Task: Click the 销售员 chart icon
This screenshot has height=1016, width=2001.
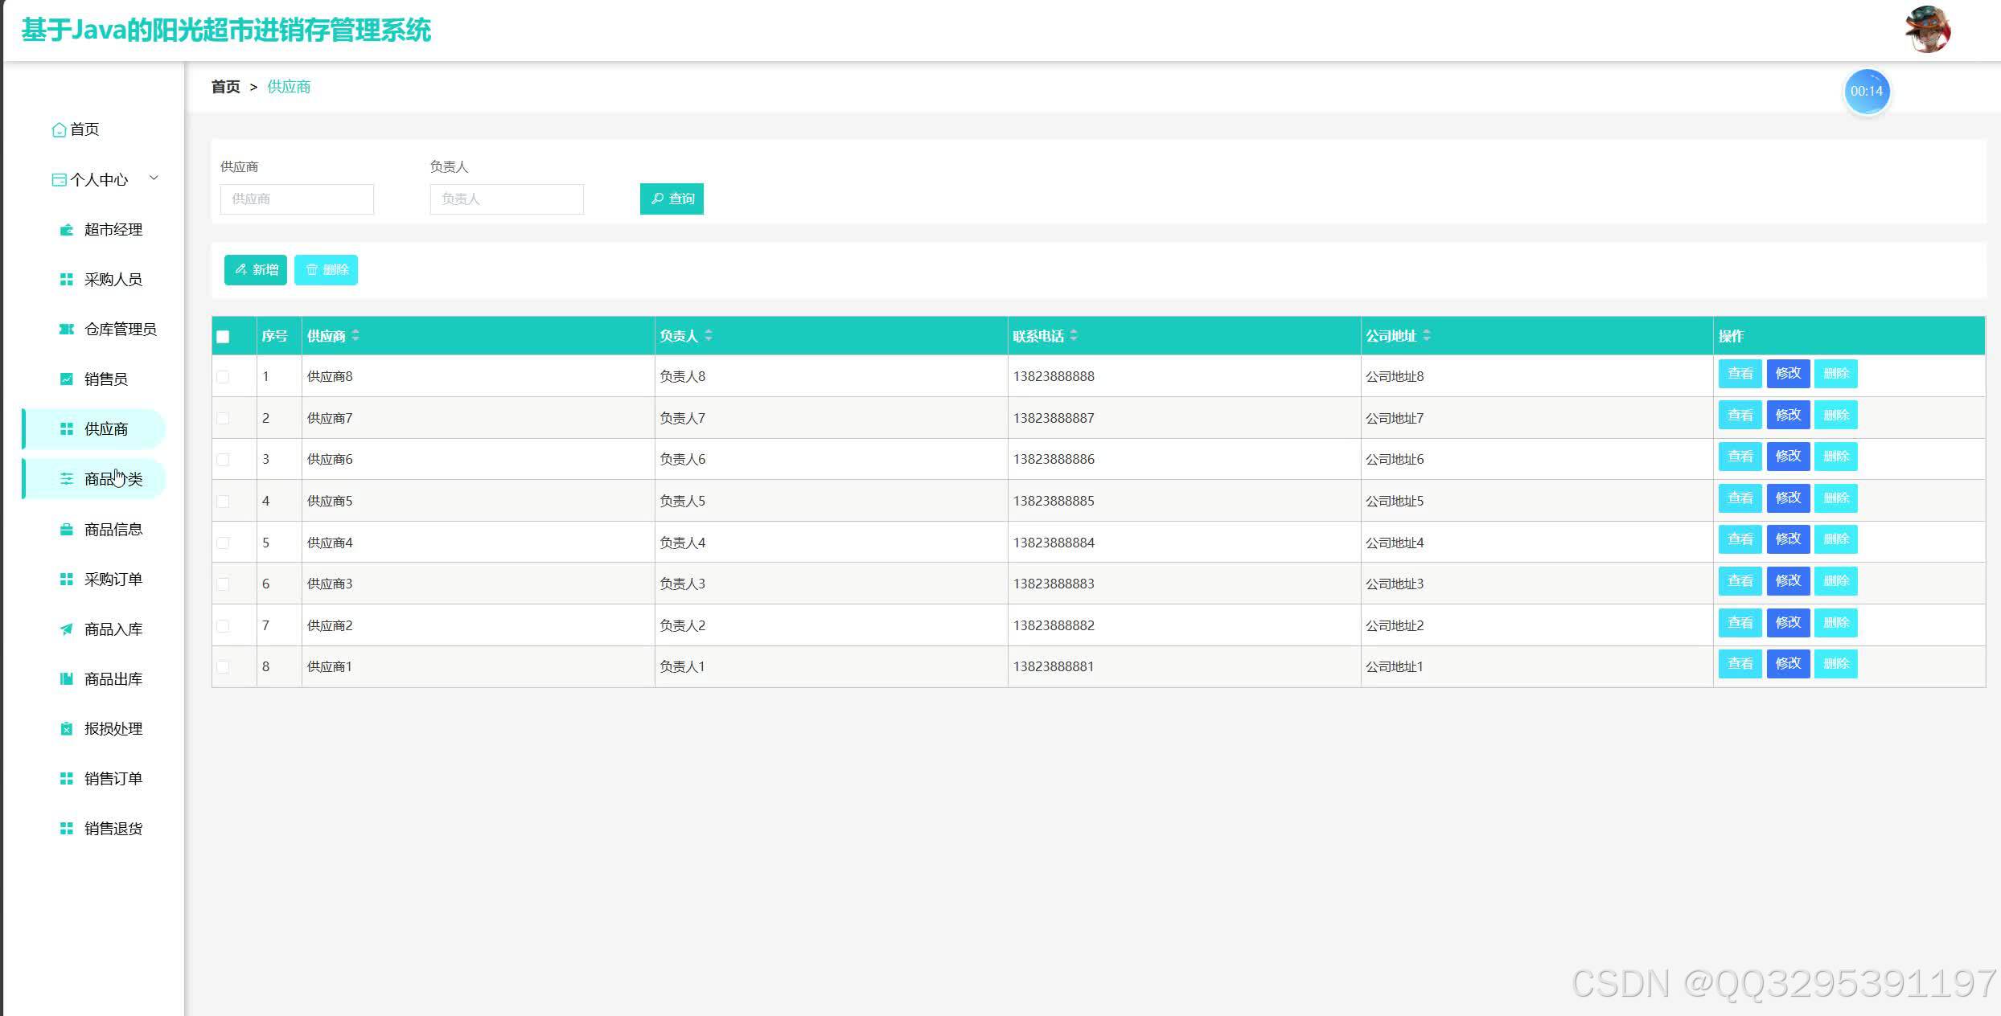Action: (67, 379)
